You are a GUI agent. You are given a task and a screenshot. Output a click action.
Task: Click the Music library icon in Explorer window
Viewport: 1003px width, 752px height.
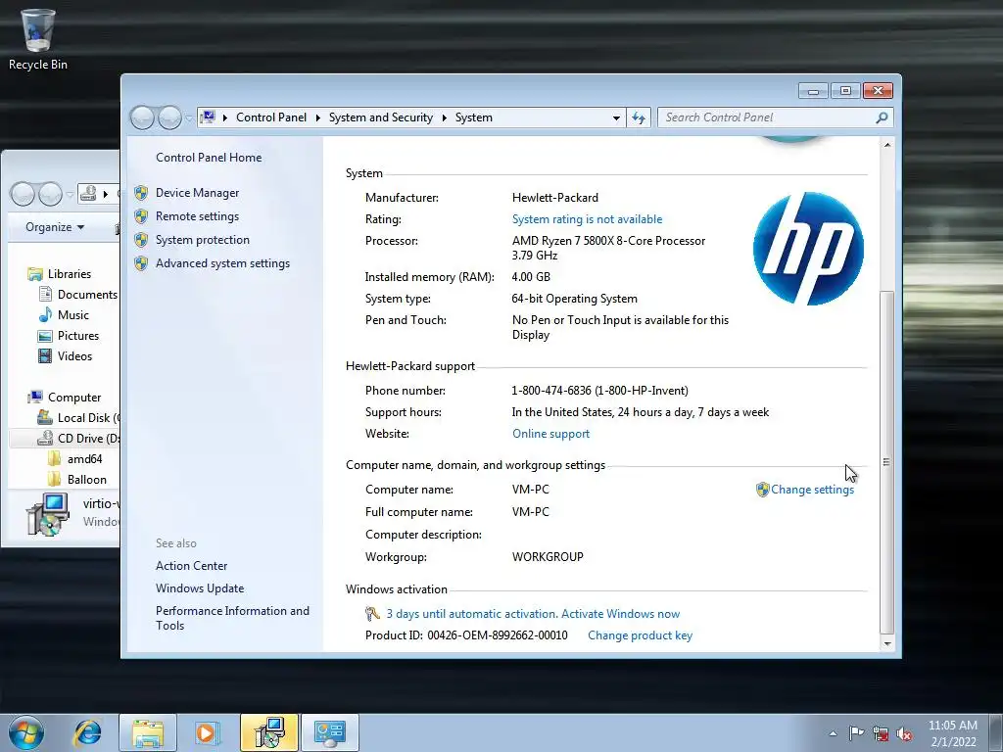pyautogui.click(x=45, y=314)
